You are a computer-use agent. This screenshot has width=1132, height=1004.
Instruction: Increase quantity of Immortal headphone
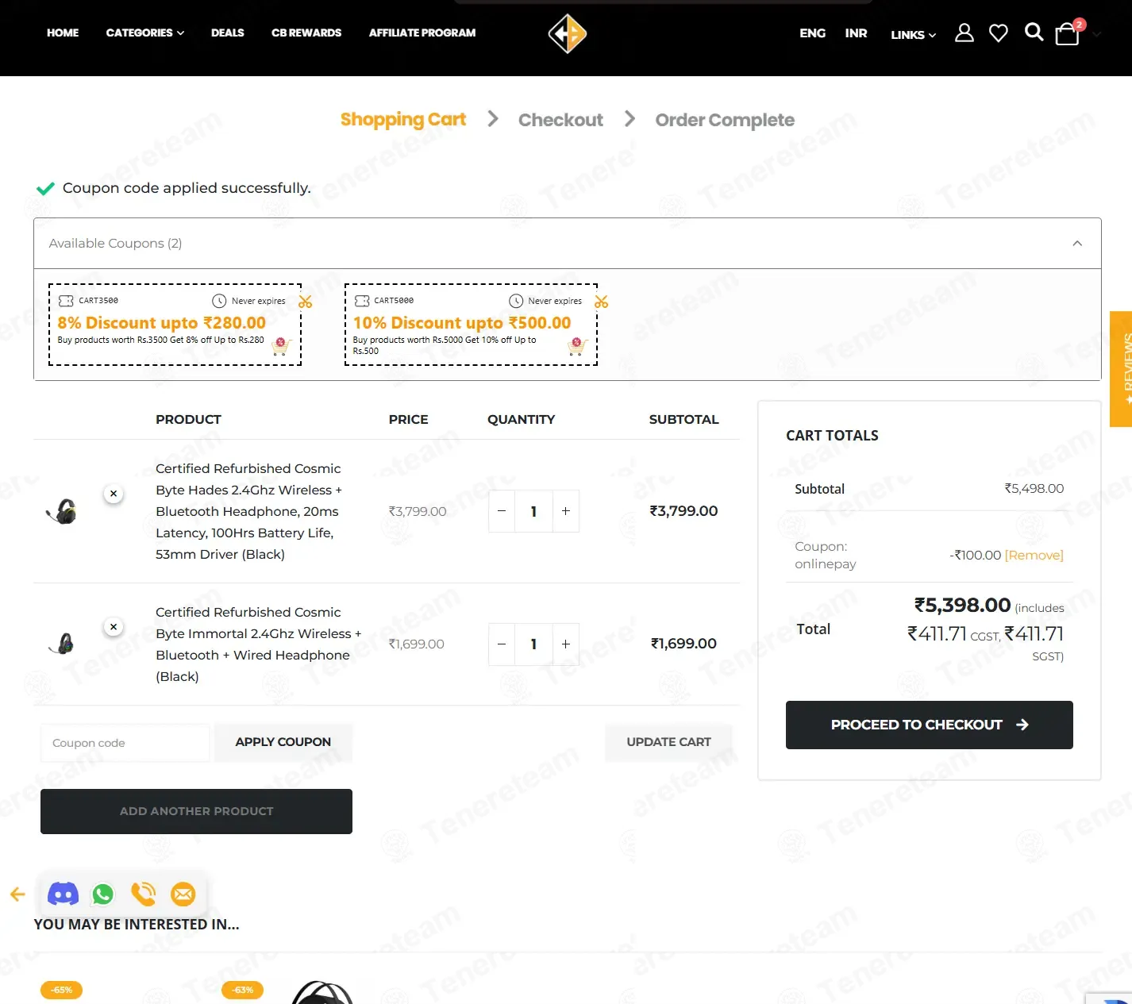pos(566,644)
